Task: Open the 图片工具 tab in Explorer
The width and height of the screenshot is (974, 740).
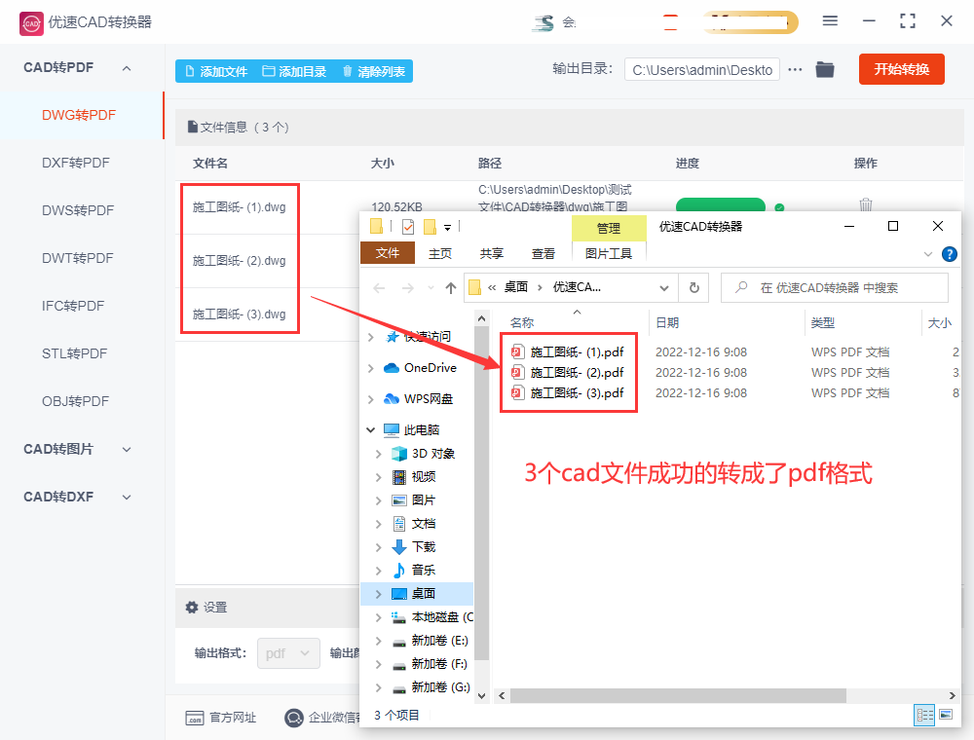Action: (608, 253)
